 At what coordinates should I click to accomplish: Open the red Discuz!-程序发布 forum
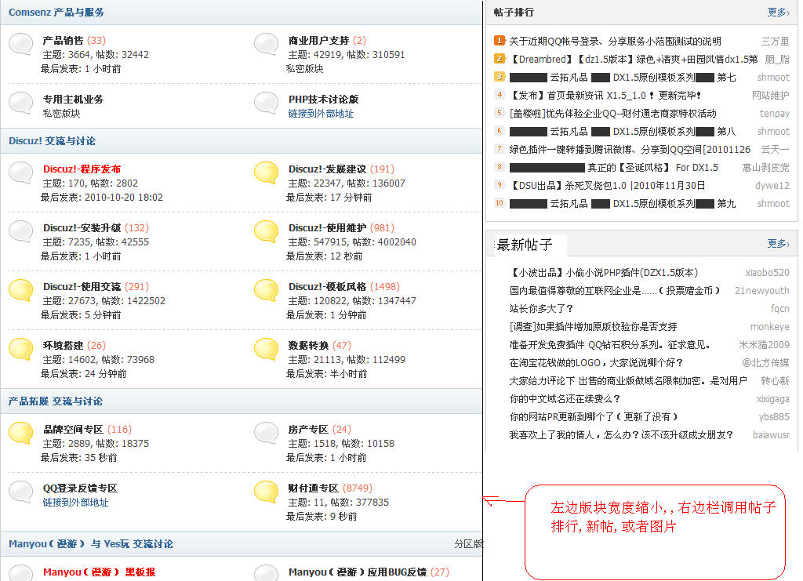82,169
